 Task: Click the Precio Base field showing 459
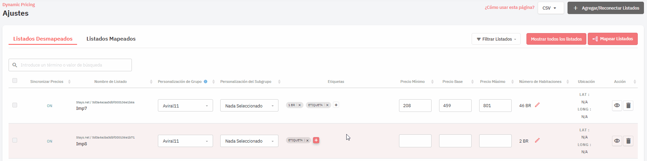pos(455,105)
